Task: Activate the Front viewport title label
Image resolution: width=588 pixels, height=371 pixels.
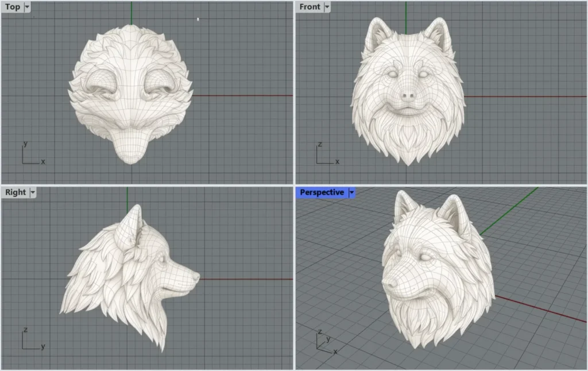Action: [310, 7]
